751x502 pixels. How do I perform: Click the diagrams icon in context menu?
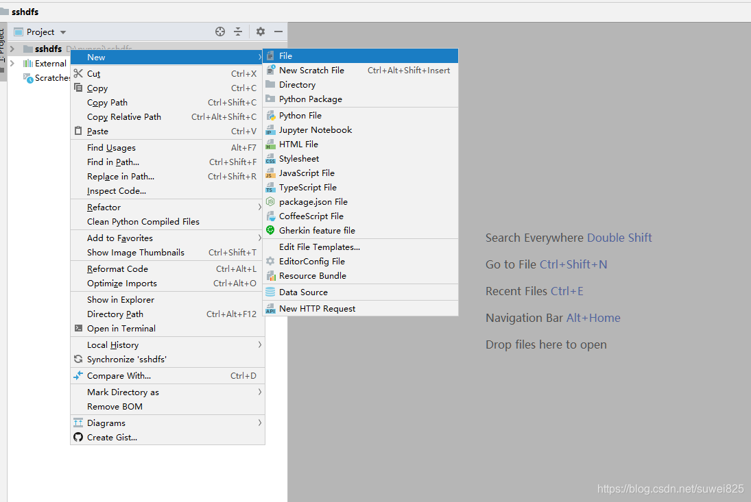coord(78,423)
